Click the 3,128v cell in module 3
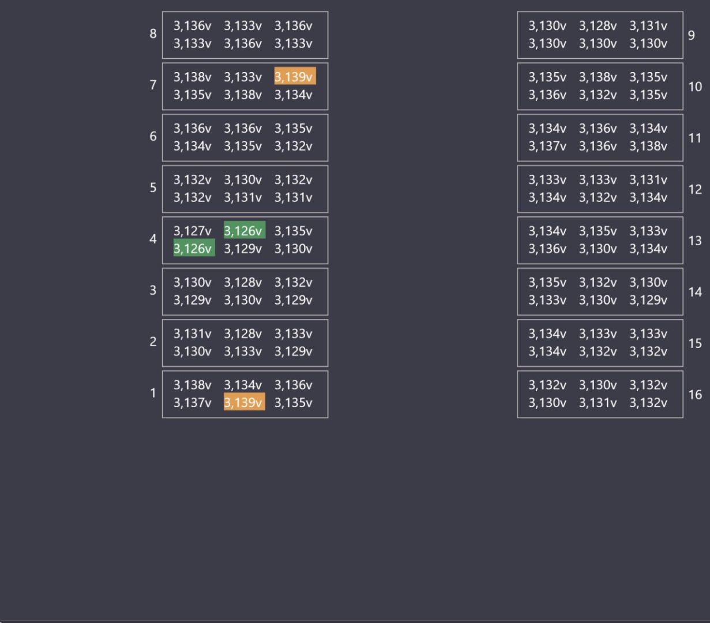The height and width of the screenshot is (623, 710). (x=243, y=282)
